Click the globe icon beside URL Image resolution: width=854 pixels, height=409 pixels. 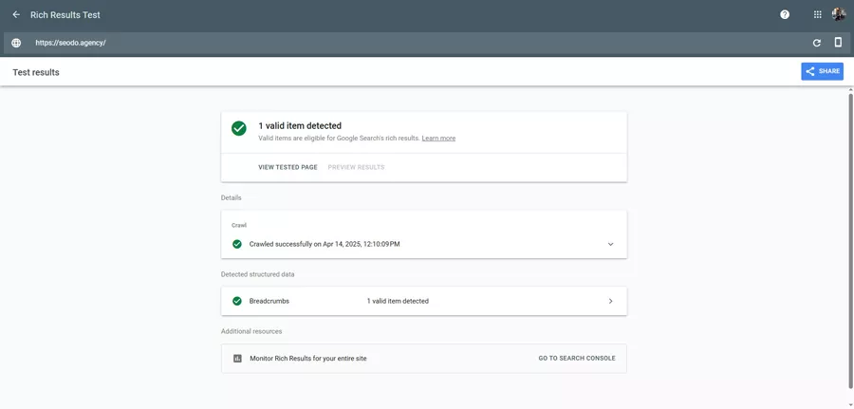pyautogui.click(x=16, y=43)
